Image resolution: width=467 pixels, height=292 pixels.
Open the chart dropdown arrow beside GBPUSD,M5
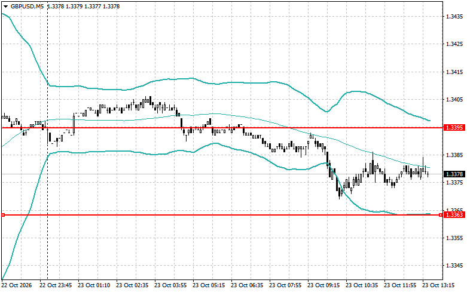click(5, 6)
